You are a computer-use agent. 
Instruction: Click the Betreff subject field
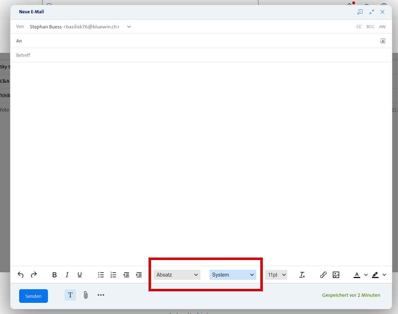180,55
